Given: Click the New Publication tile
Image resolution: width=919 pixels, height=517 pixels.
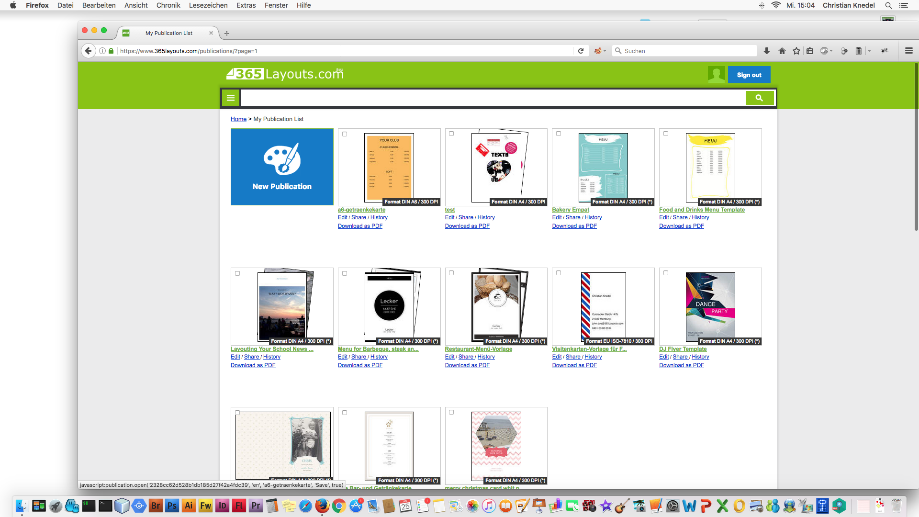Looking at the screenshot, I should (x=282, y=167).
